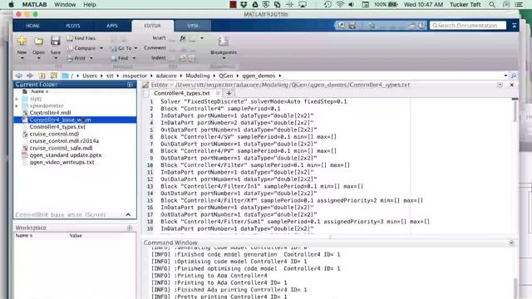Click the adacore segment in the path bar
This screenshot has height=299, width=532.
click(166, 76)
